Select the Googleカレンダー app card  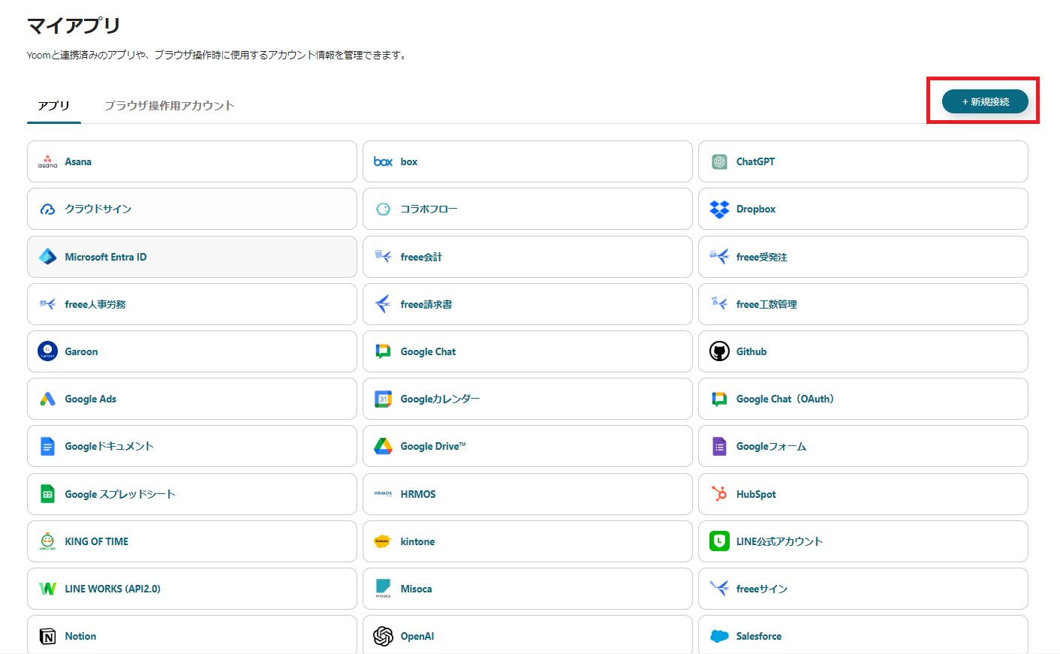tap(527, 399)
